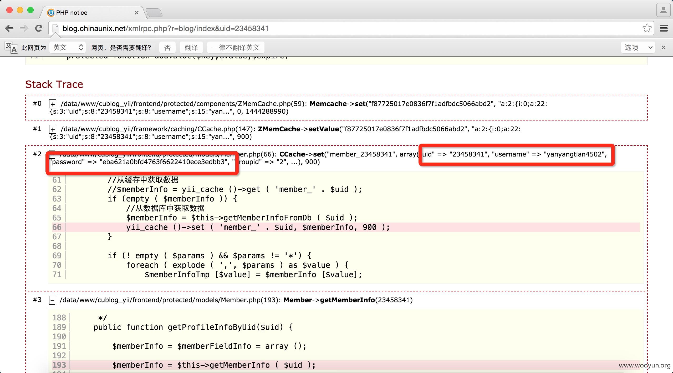Go back to the previous page
The image size is (673, 373).
(x=9, y=28)
